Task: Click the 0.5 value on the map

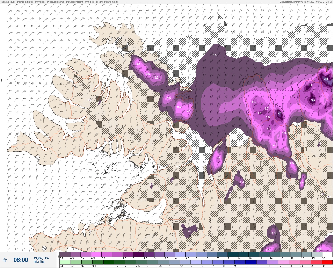Action: tap(156, 78)
